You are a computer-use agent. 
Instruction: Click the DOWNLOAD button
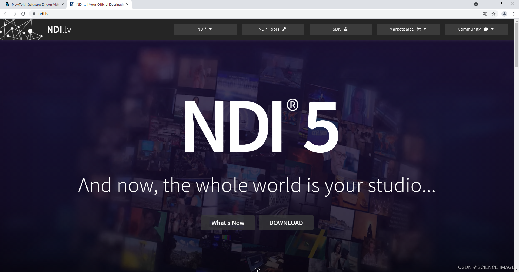[x=286, y=223]
